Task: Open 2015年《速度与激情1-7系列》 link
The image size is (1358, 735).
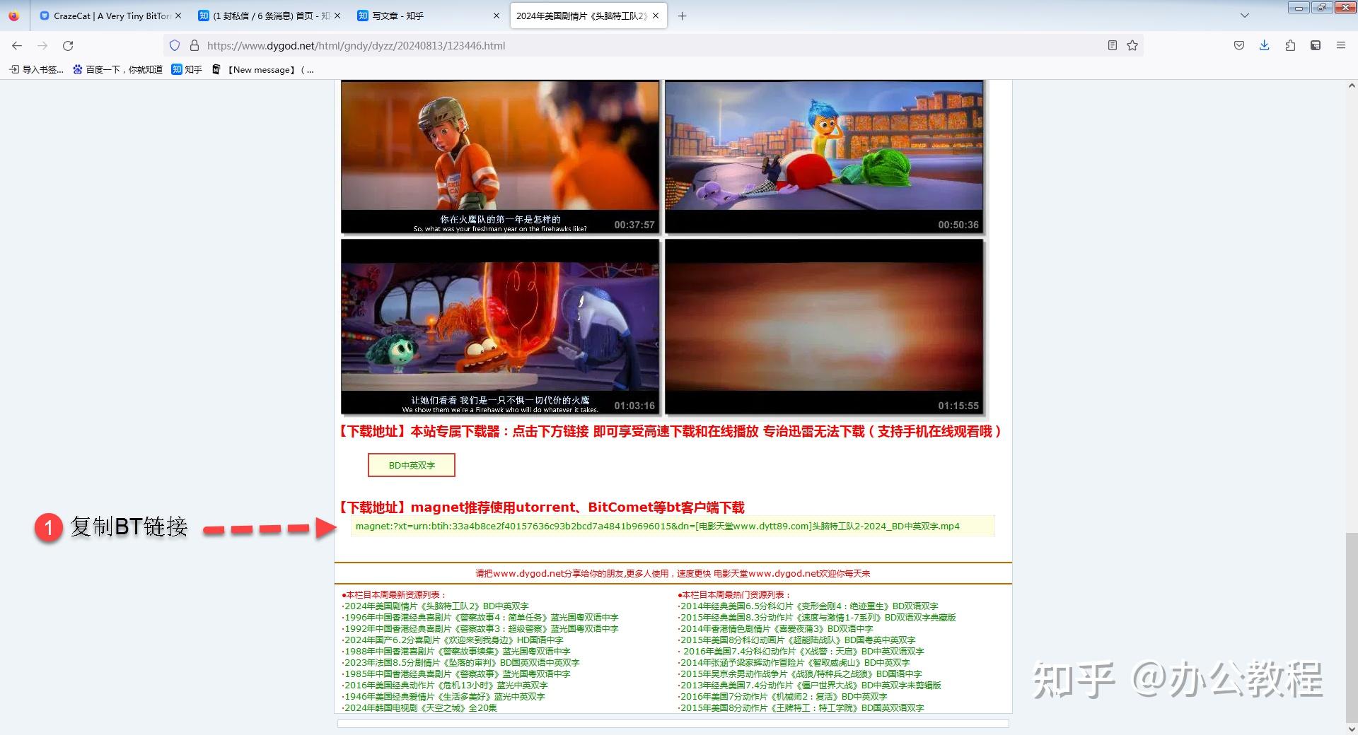Action: pos(818,617)
